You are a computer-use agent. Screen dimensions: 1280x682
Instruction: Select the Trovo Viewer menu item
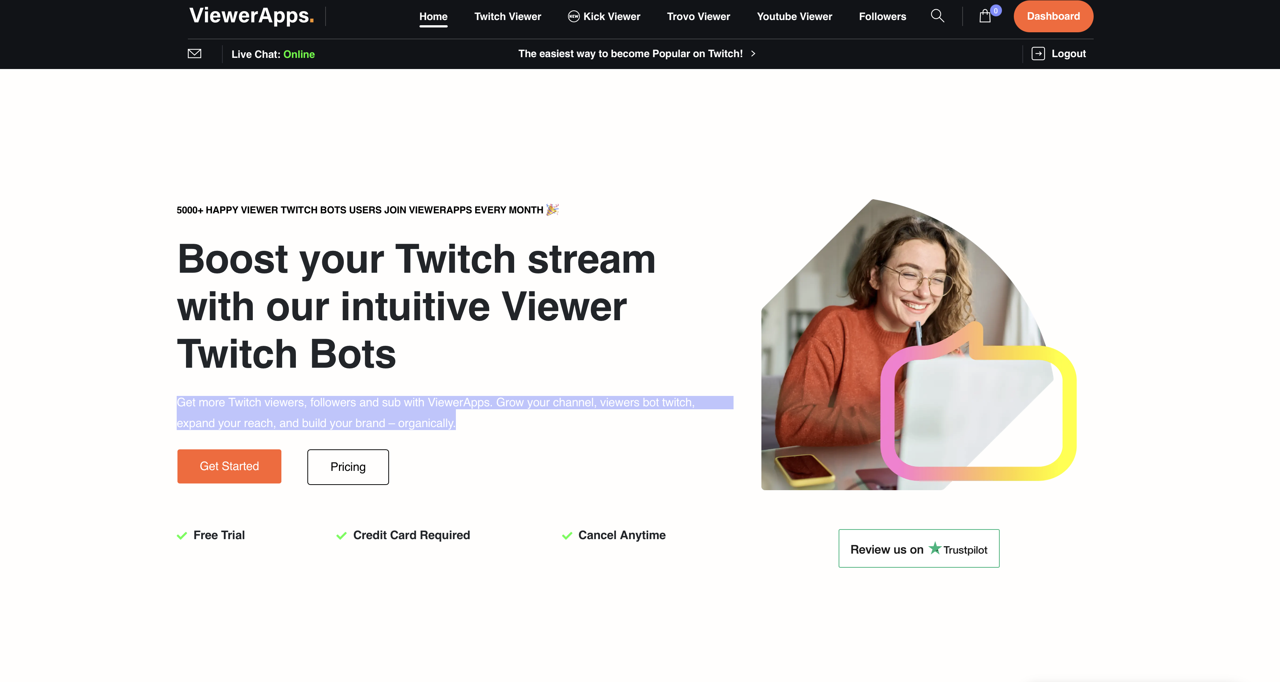tap(698, 16)
